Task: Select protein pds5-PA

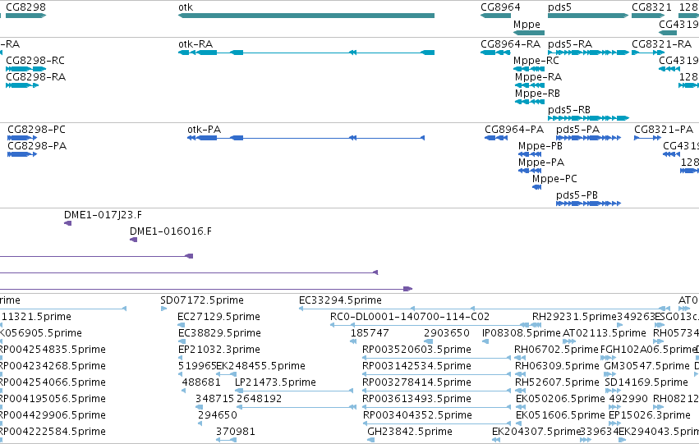Action: [588, 138]
